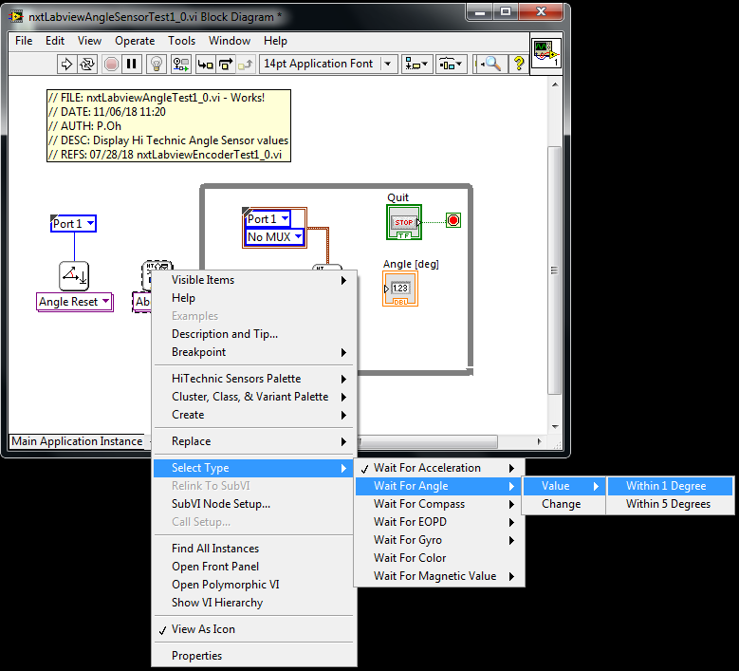Expand the Breakpoint submenu
The width and height of the screenshot is (739, 671).
click(x=255, y=352)
